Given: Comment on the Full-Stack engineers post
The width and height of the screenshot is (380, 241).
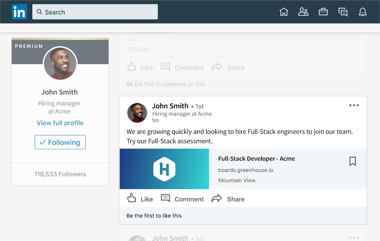Looking at the screenshot, I should coord(182,199).
